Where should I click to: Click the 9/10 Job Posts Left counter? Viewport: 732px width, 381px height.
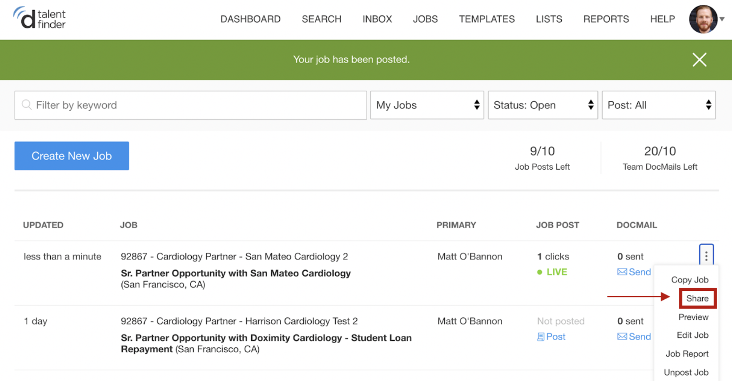click(x=542, y=158)
